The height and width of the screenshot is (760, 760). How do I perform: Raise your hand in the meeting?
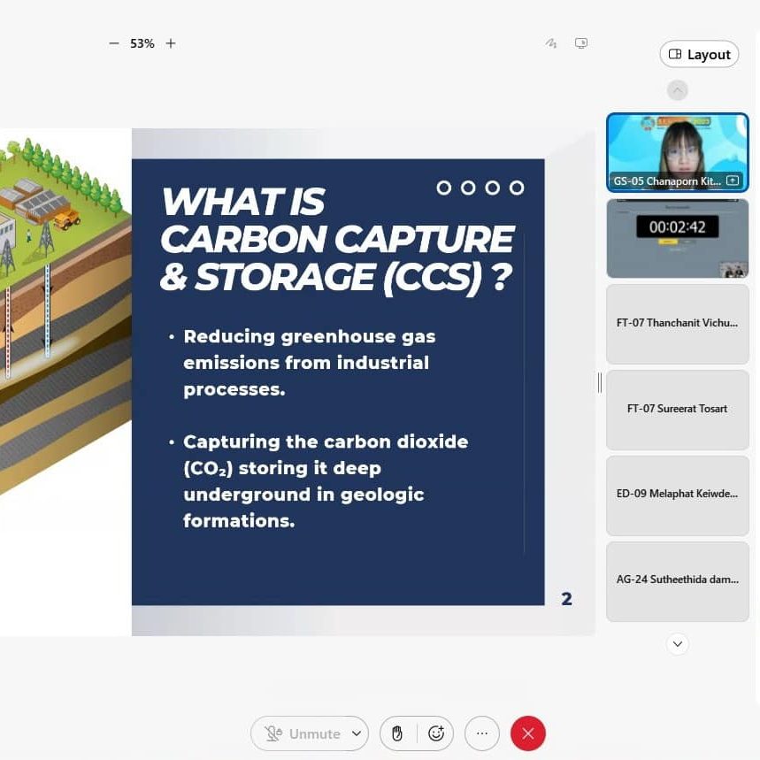point(397,733)
